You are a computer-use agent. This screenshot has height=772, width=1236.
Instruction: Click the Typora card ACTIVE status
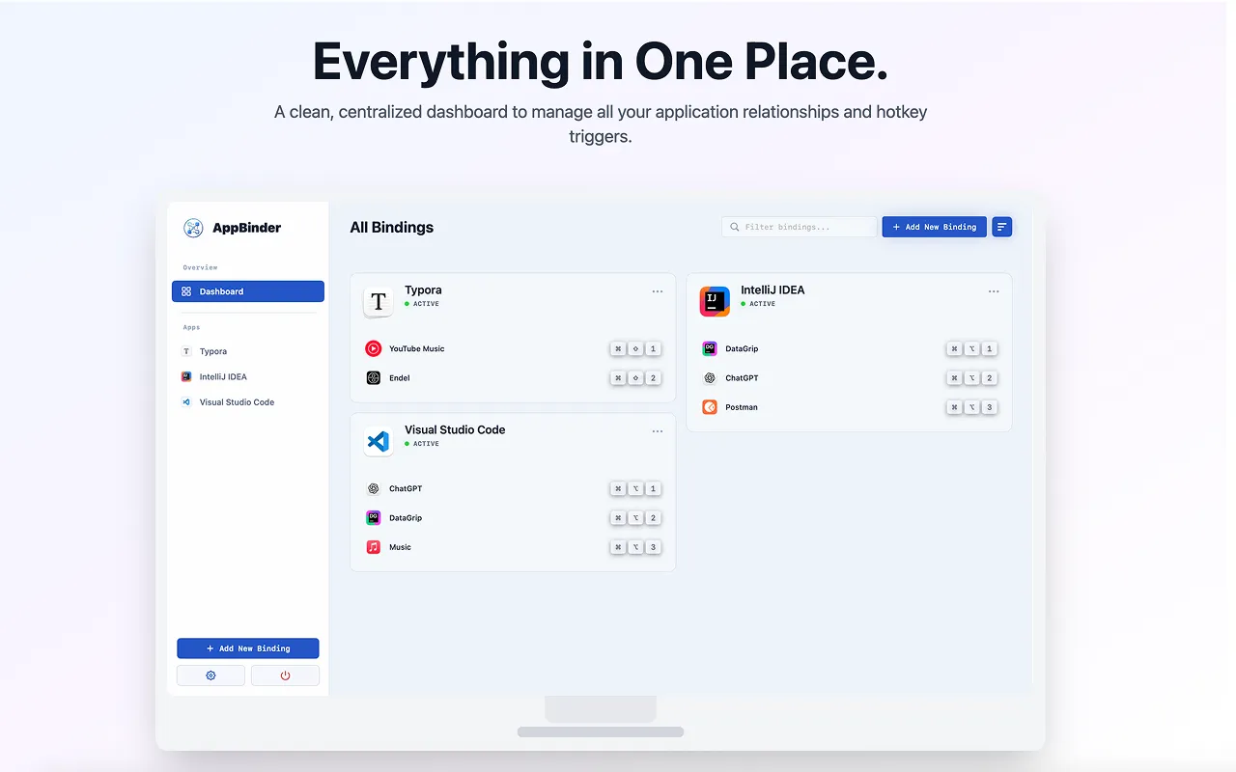point(422,304)
